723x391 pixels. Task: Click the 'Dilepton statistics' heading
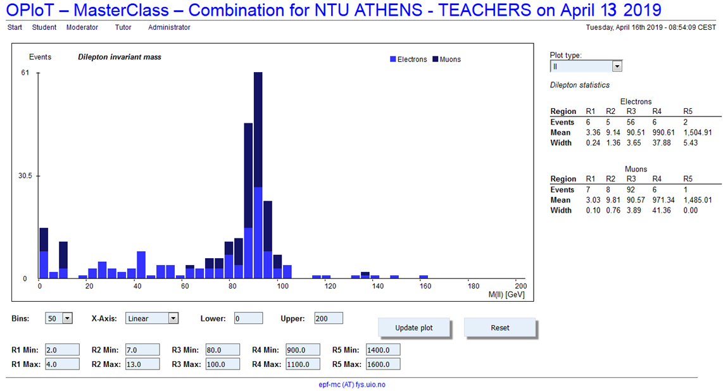tap(579, 85)
